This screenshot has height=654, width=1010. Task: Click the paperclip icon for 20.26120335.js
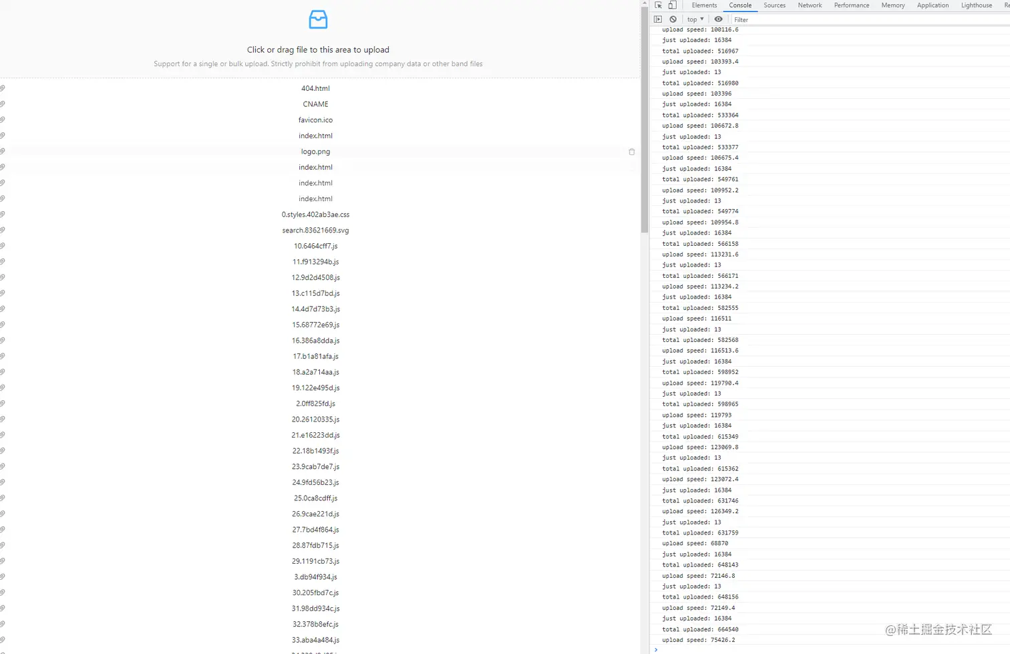[3, 419]
